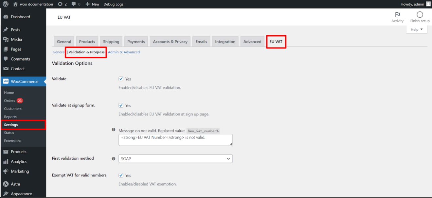Switch to the EU VAT tab
432x198 pixels.
pyautogui.click(x=276, y=41)
